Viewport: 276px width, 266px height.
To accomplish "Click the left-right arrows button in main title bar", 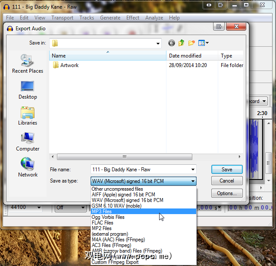I will (209, 5).
